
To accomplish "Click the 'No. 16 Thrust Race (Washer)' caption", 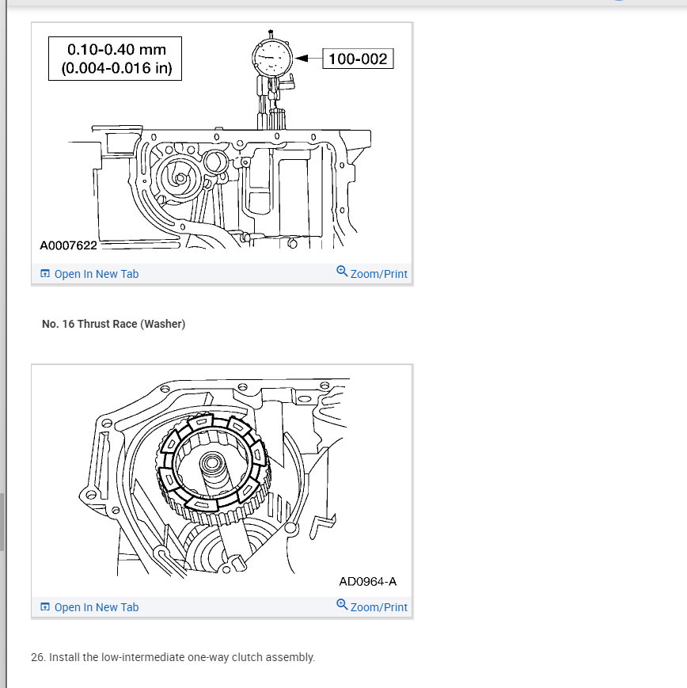I will click(114, 324).
